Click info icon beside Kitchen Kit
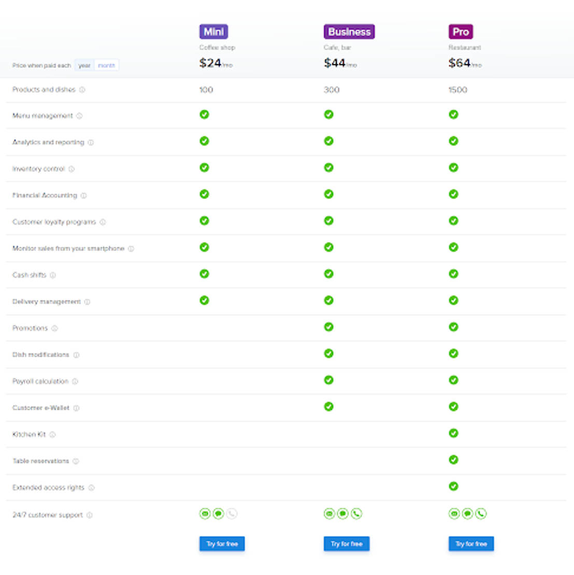 tap(52, 435)
